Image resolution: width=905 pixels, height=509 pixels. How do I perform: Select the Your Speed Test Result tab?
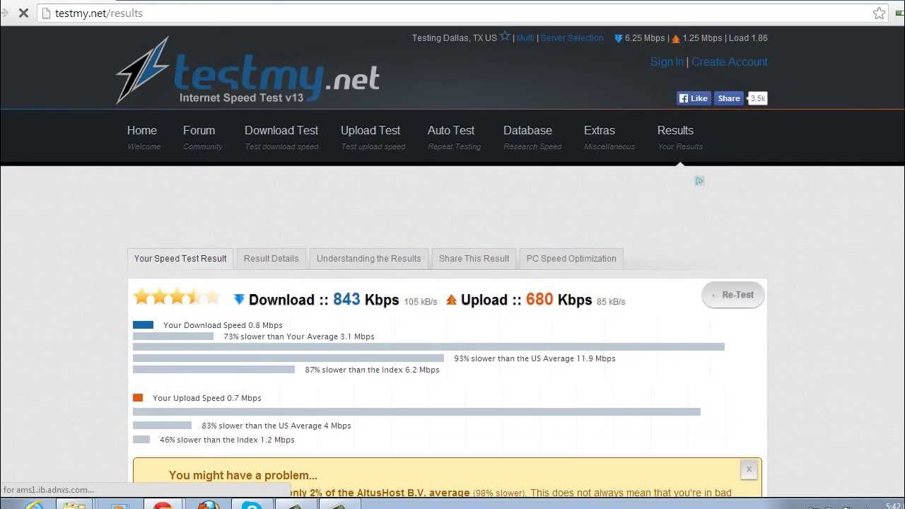tap(180, 258)
